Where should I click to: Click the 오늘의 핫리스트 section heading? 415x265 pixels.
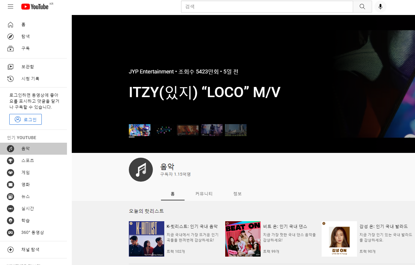point(146,211)
